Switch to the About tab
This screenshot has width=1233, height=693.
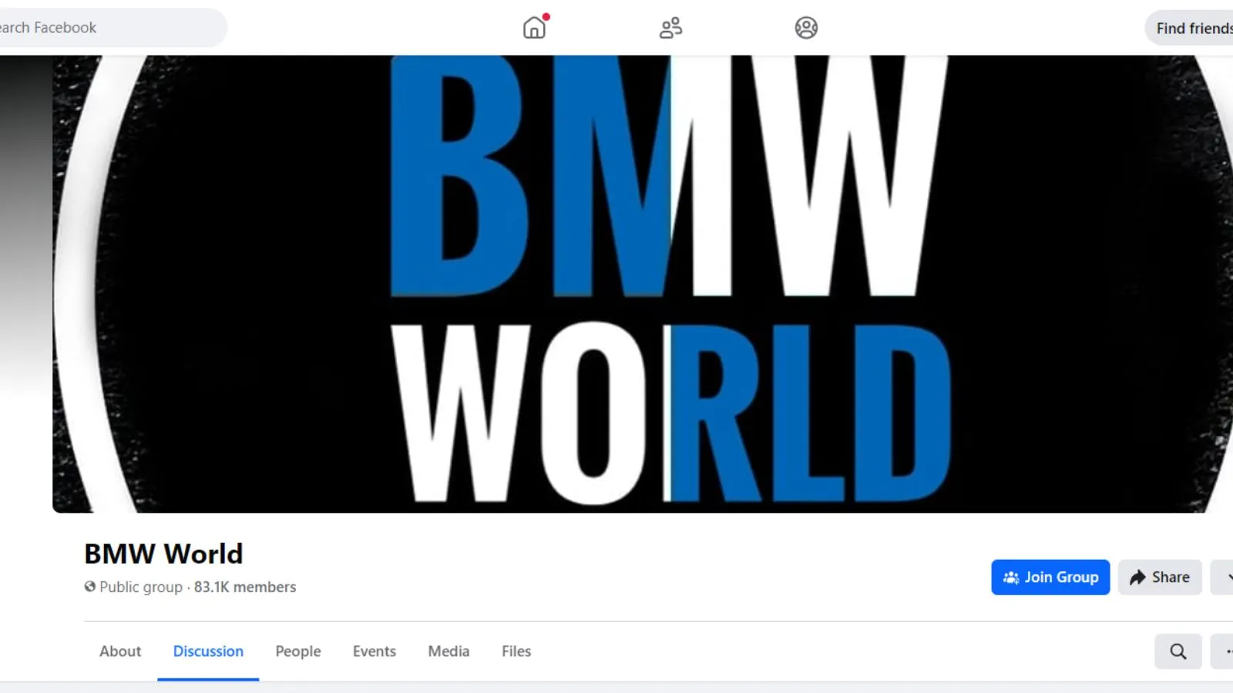point(120,651)
